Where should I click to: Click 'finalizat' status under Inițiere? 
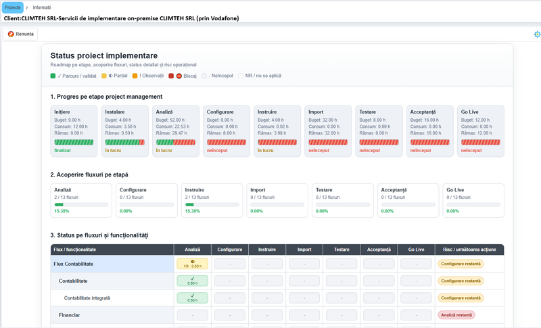coord(62,150)
